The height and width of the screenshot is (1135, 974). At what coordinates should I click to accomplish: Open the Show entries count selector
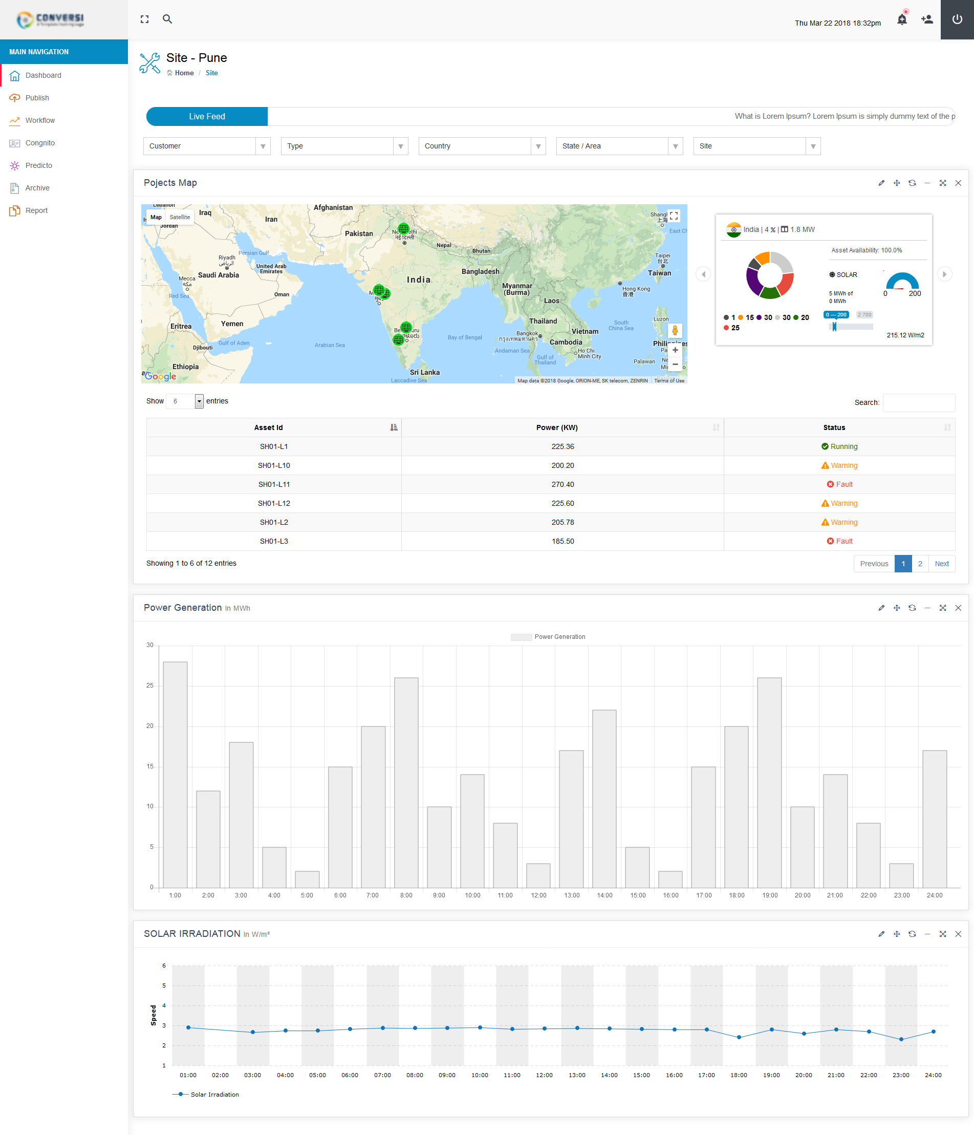[x=184, y=401]
